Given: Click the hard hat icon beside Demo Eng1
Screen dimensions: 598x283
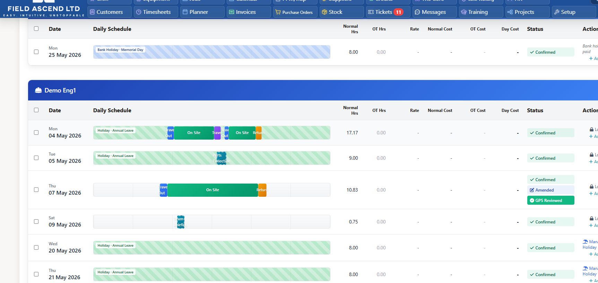Looking at the screenshot, I should click(38, 90).
